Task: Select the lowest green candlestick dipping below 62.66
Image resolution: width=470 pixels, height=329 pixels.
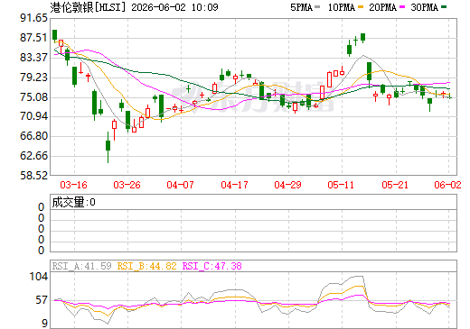Action: coord(108,147)
